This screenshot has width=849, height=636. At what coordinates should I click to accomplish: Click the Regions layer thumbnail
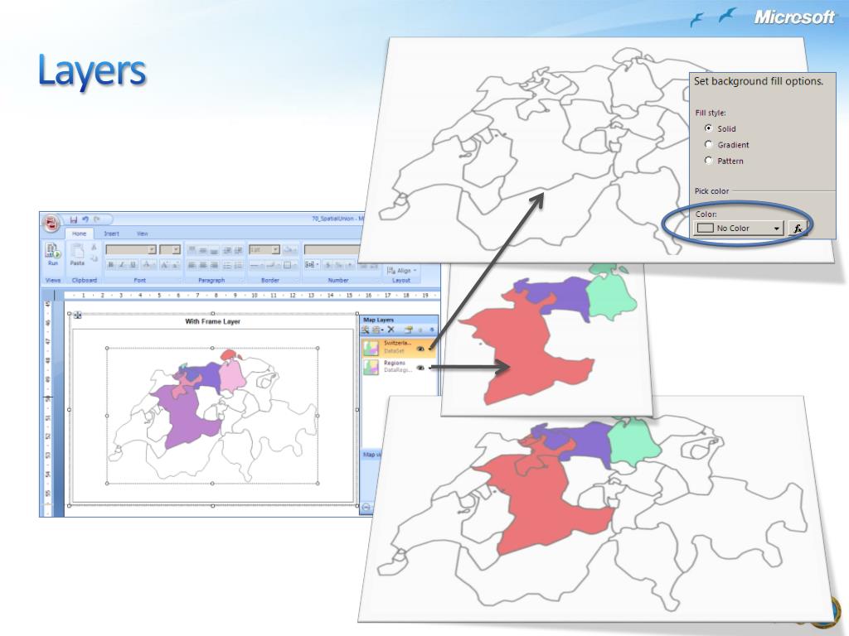[x=371, y=367]
